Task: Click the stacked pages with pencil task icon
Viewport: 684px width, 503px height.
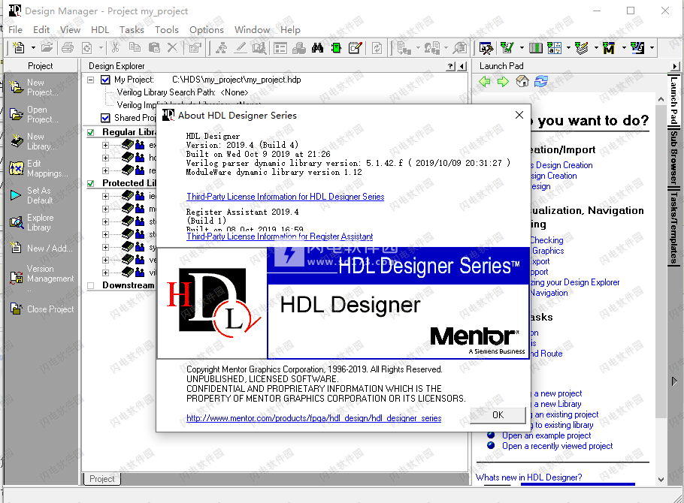Action: [x=582, y=48]
